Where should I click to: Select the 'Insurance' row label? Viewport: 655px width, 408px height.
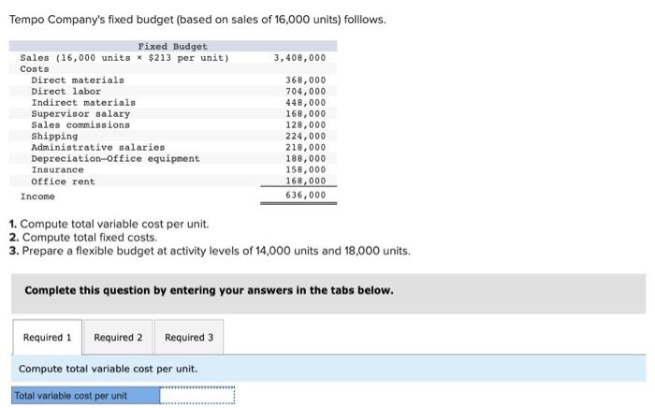pos(57,170)
